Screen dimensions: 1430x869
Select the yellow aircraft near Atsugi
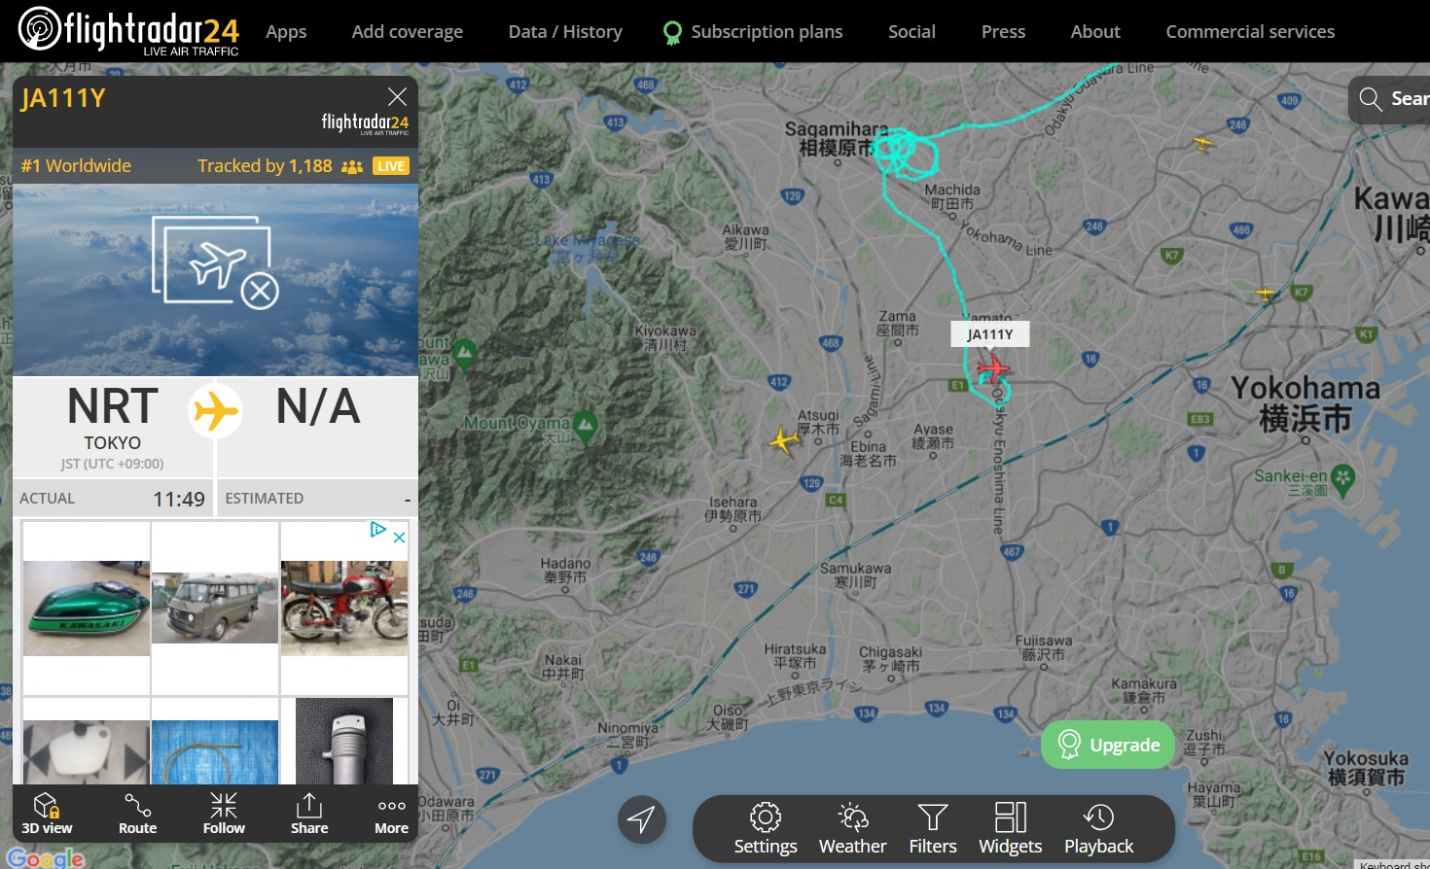click(783, 440)
